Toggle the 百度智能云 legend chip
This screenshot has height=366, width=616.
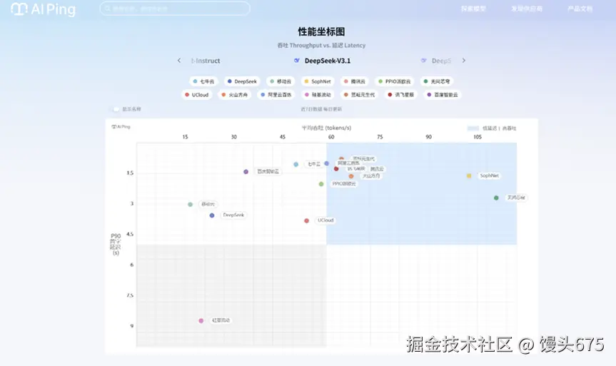pos(443,95)
